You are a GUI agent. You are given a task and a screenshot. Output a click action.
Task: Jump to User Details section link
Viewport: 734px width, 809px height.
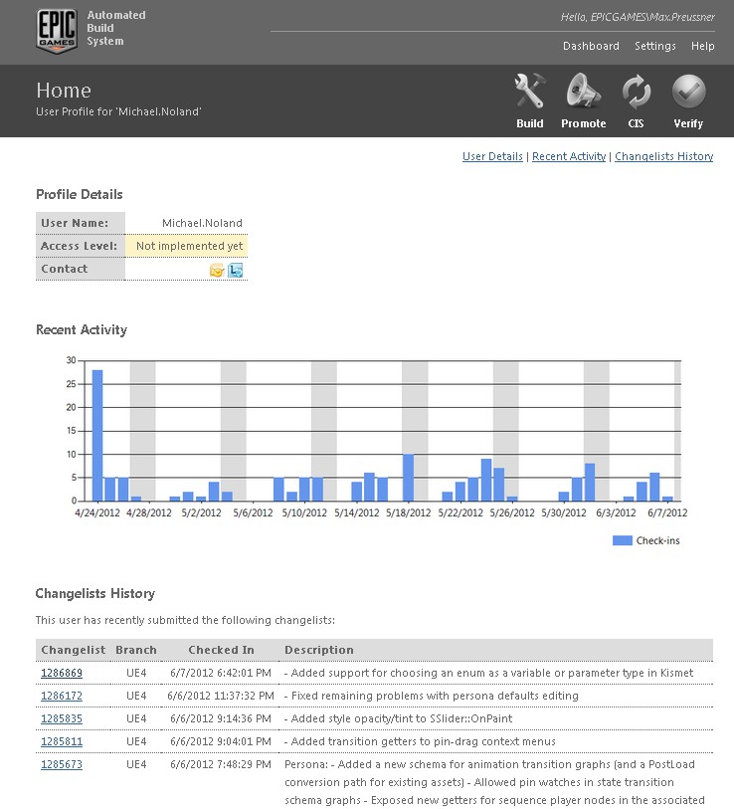[x=492, y=156]
